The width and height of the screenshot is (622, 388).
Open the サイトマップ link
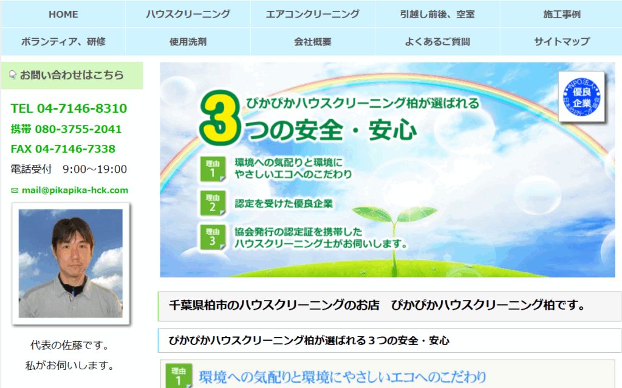(561, 42)
